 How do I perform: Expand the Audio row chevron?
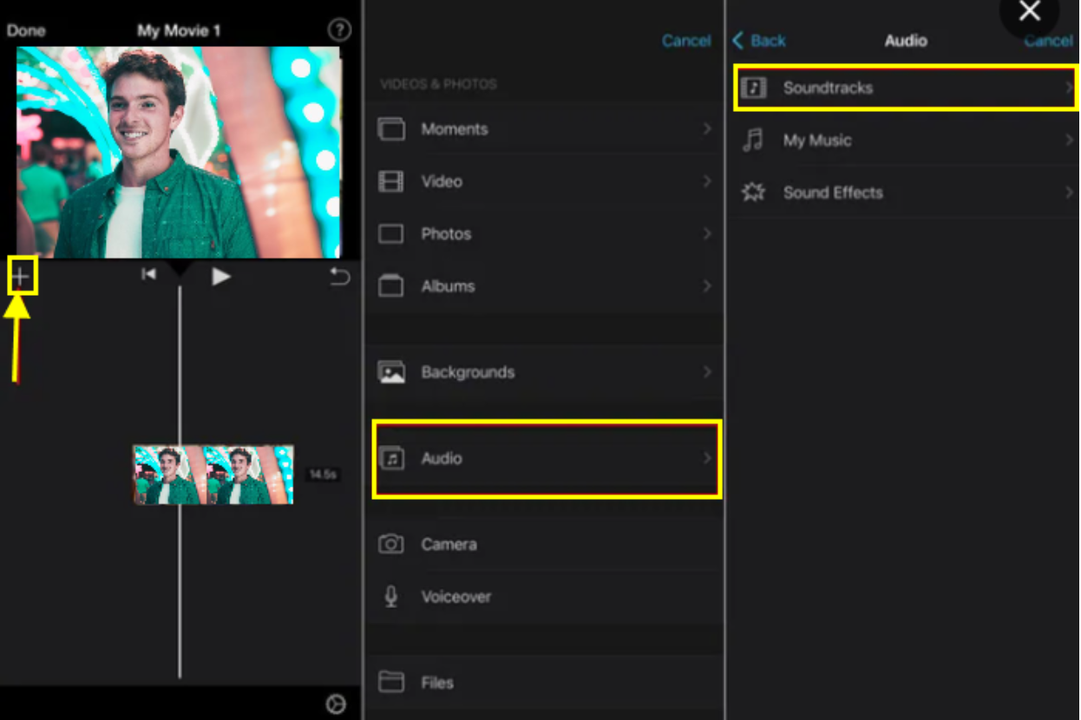707,457
